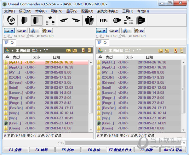Select the left panel C: tab
The image size is (189, 155).
[x=9, y=43]
